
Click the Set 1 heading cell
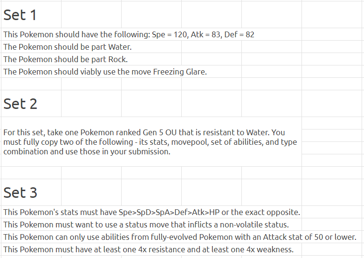pos(20,15)
